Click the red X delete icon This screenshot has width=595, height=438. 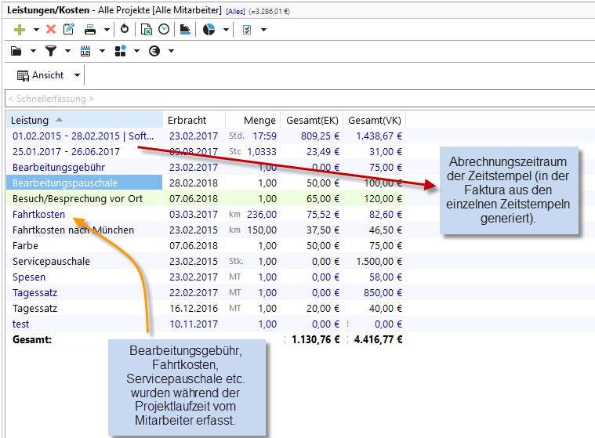tap(51, 29)
